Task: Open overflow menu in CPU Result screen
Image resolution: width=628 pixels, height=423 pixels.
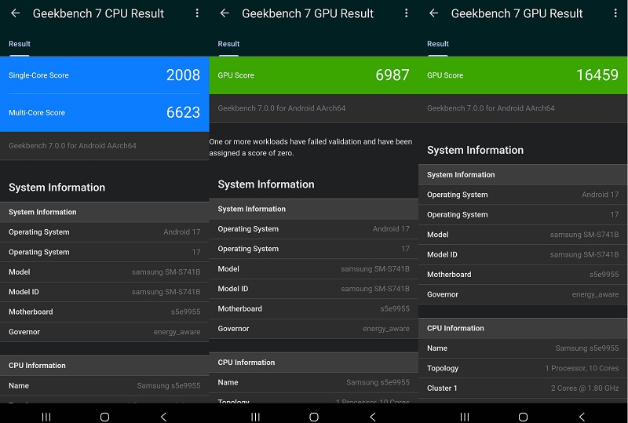Action: [197, 13]
